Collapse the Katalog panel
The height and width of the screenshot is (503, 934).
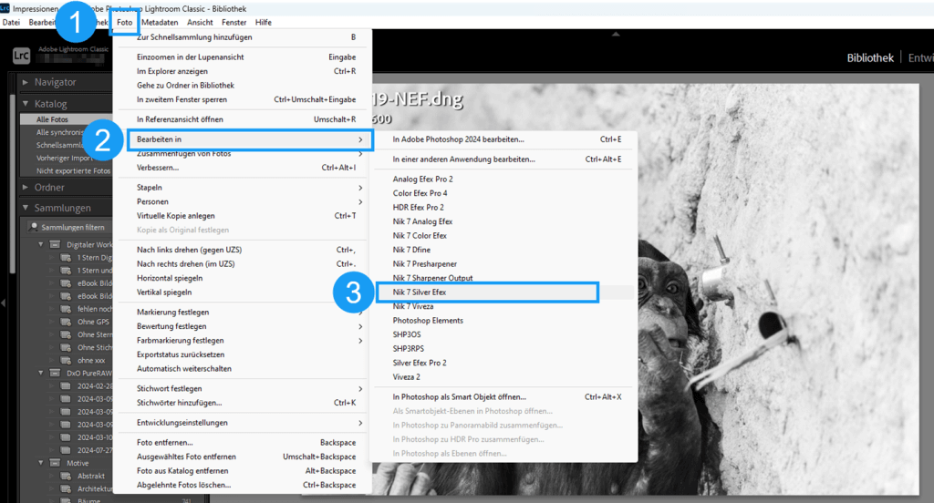click(25, 104)
